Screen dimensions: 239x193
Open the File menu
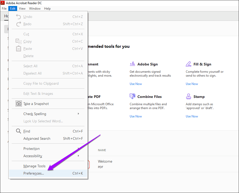tap(4, 9)
